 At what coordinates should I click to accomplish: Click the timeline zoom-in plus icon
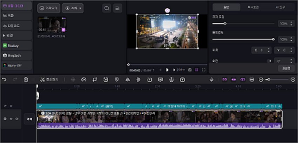click(x=293, y=80)
